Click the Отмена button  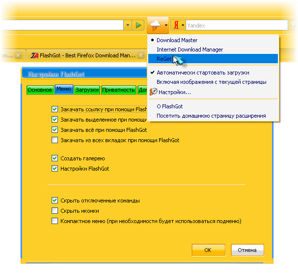(x=247, y=250)
